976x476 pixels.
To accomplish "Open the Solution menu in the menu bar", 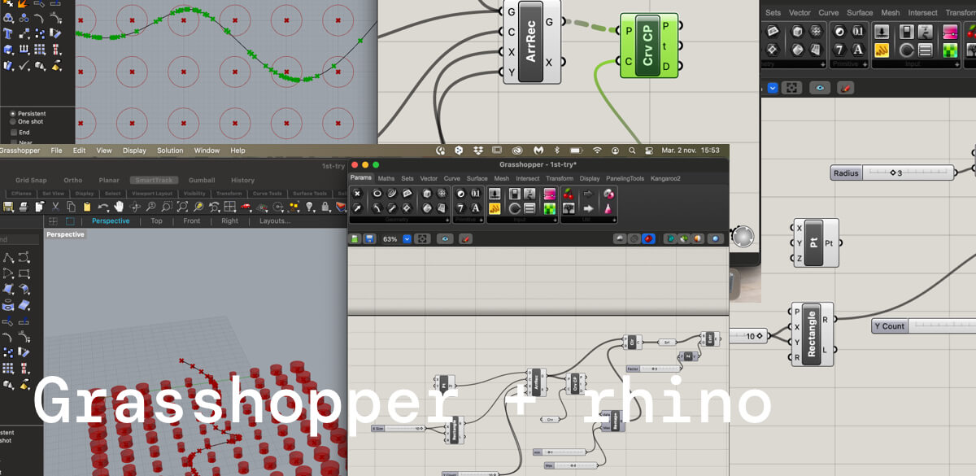I will [x=170, y=151].
